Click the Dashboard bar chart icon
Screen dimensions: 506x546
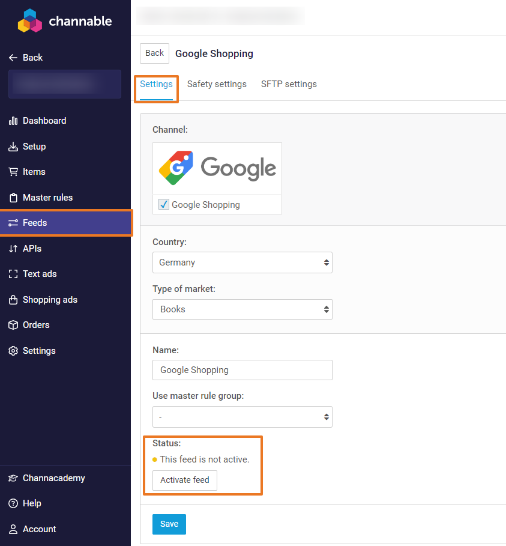pyautogui.click(x=13, y=121)
